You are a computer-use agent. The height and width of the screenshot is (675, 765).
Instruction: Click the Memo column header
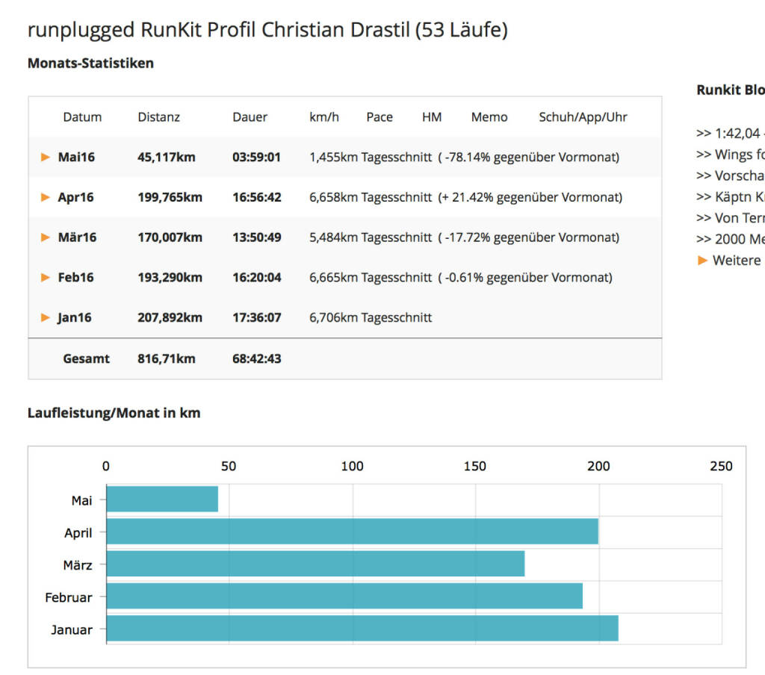(x=489, y=117)
